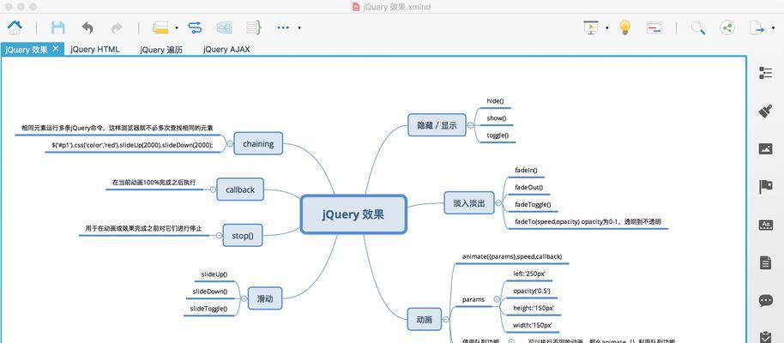784x343 pixels.
Task: Switch to jQuery 遍历 sheet tab
Action: click(161, 50)
